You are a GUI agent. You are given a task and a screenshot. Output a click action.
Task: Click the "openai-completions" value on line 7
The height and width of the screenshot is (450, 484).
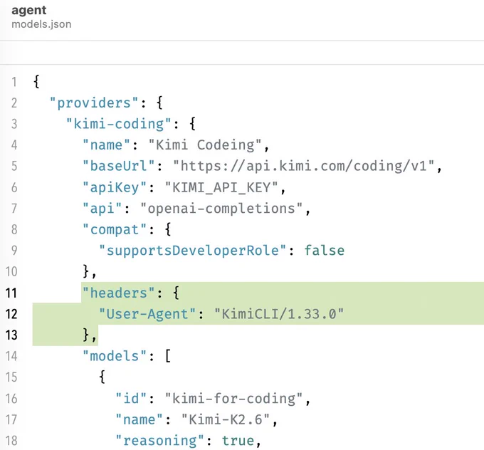[x=221, y=209]
